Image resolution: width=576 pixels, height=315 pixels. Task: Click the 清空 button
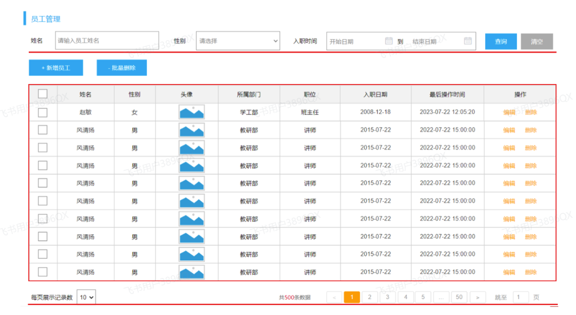(x=537, y=41)
